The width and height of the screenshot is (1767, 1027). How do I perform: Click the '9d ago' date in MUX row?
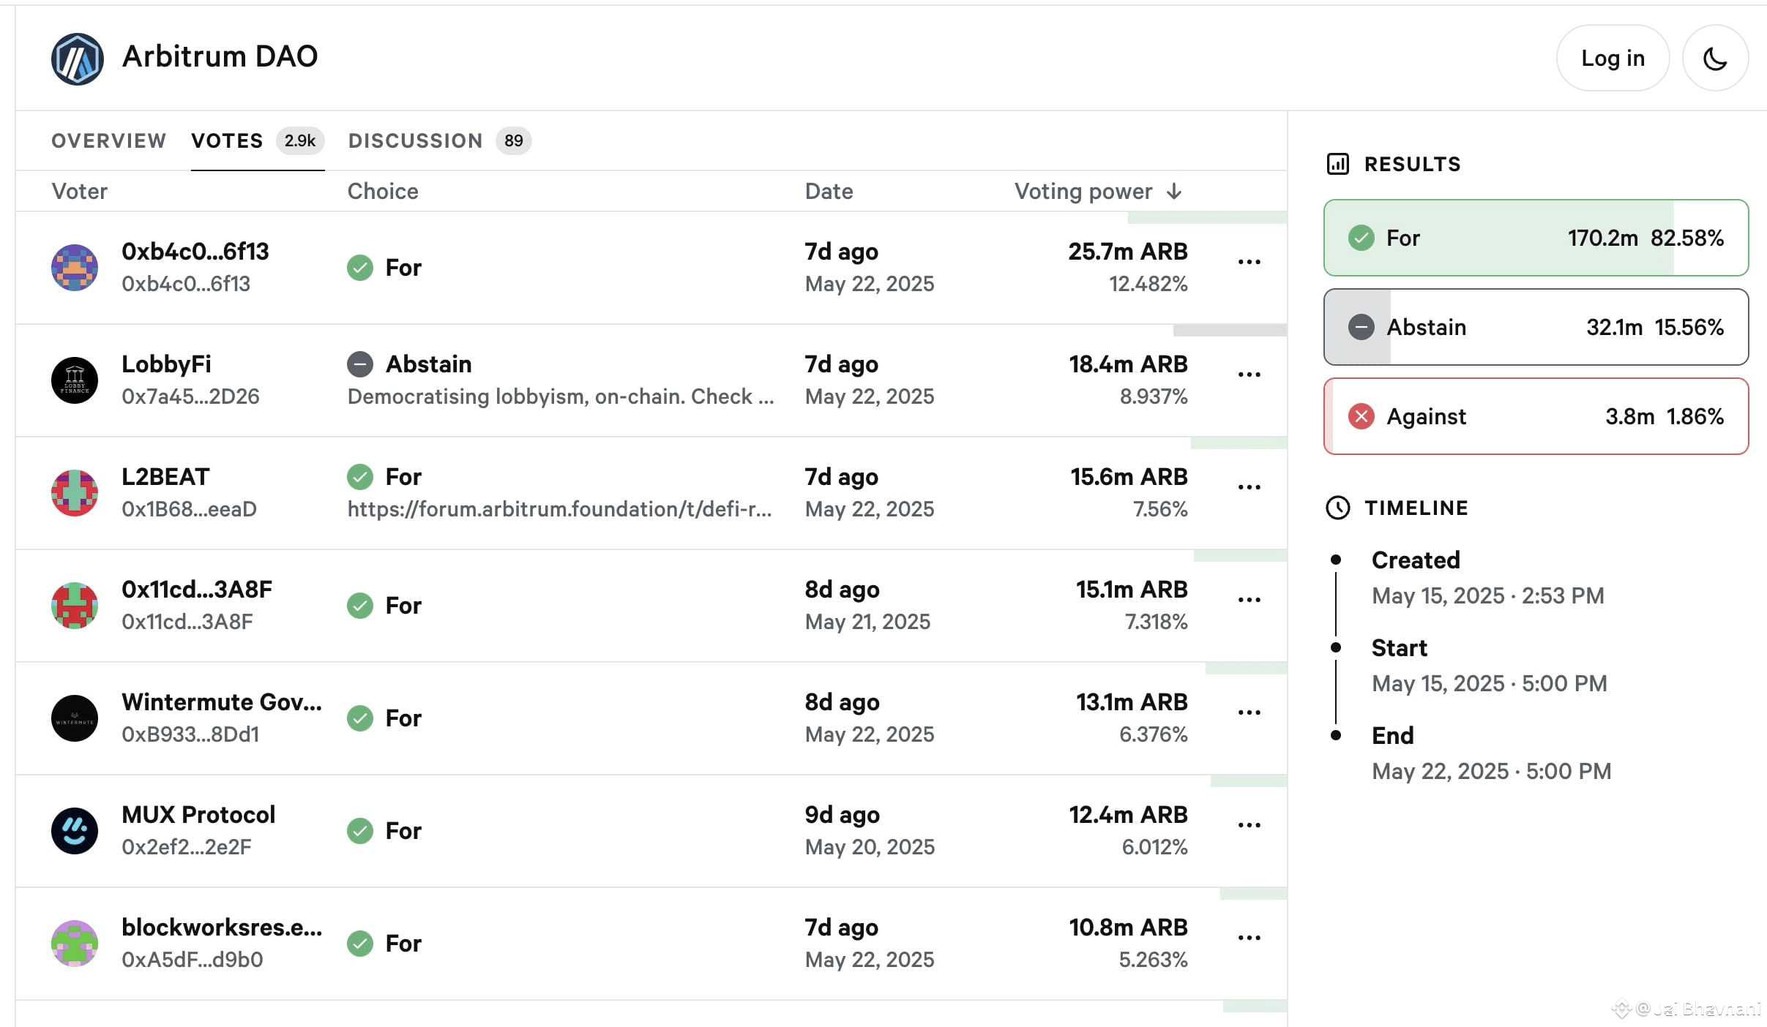tap(843, 815)
